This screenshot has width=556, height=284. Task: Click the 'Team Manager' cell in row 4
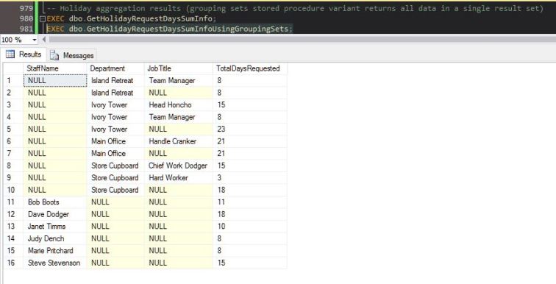click(x=179, y=117)
